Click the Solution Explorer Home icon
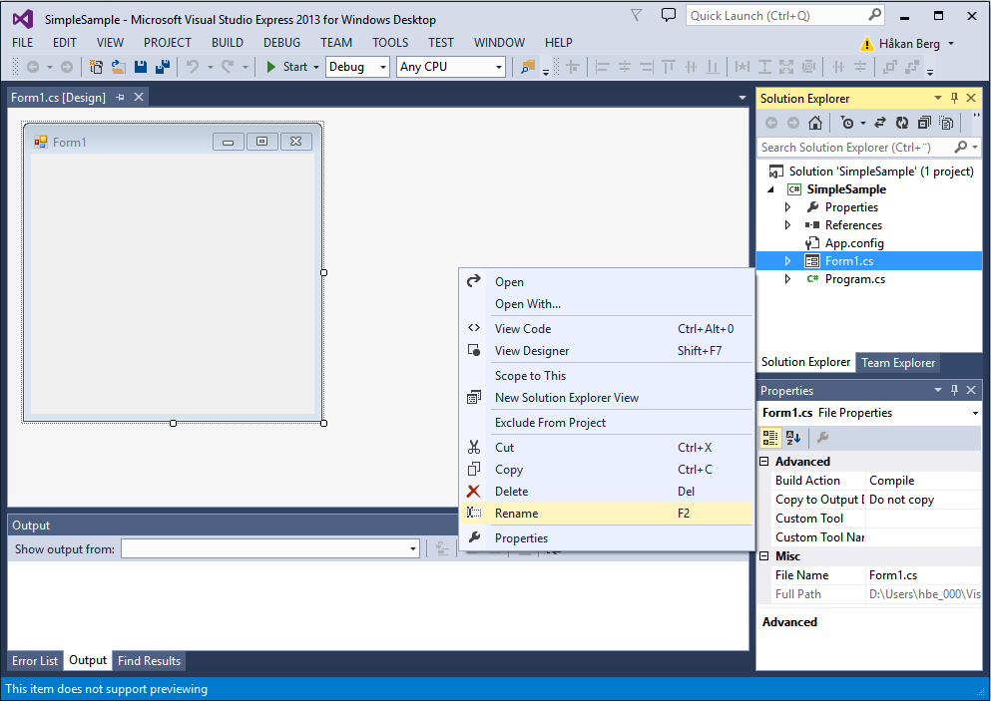 click(815, 123)
